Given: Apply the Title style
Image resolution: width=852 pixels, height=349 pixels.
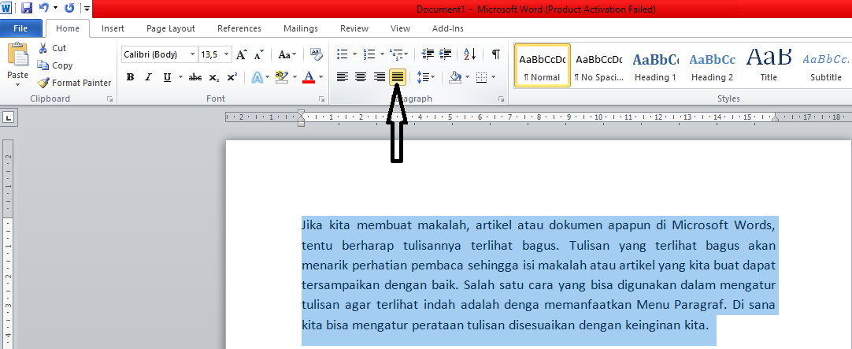Looking at the screenshot, I should 769,65.
